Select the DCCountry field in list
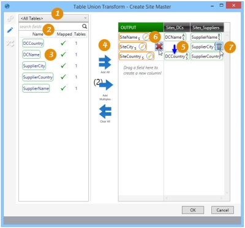This screenshot has width=245, height=228. tap(33, 43)
